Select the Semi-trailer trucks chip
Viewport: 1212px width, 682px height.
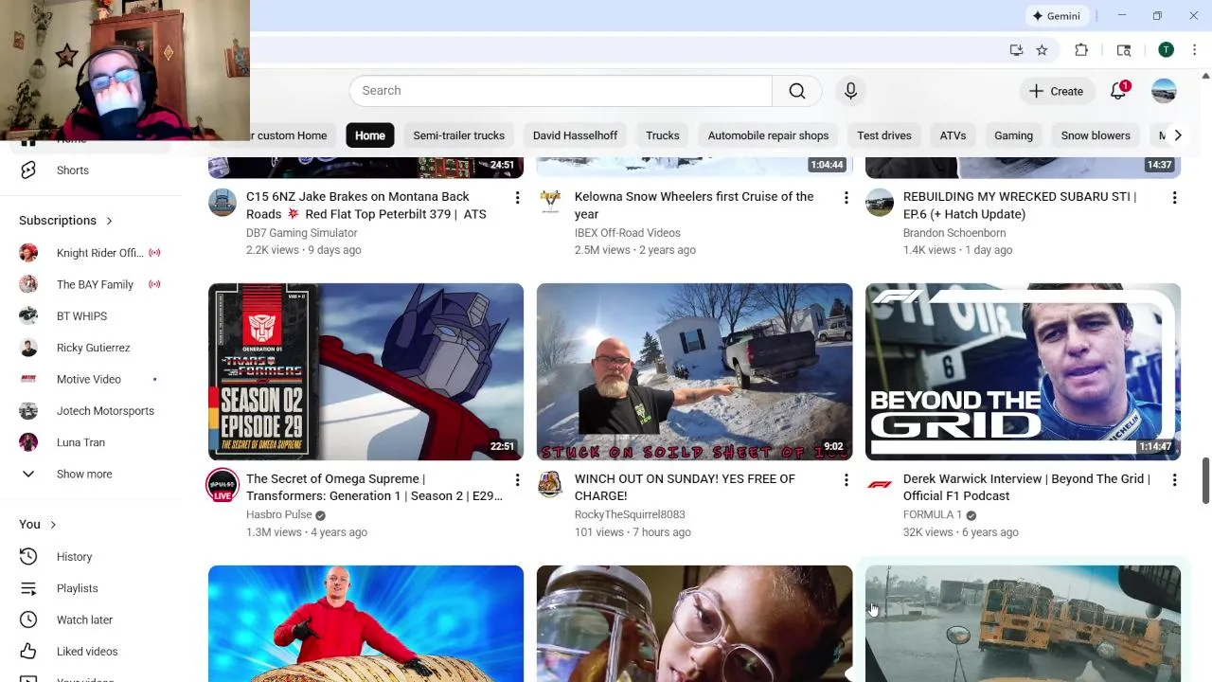(458, 135)
